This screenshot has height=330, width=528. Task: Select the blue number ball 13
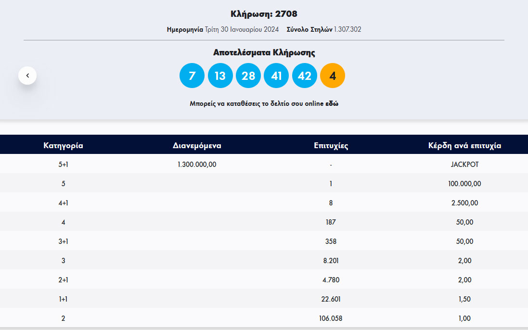220,76
